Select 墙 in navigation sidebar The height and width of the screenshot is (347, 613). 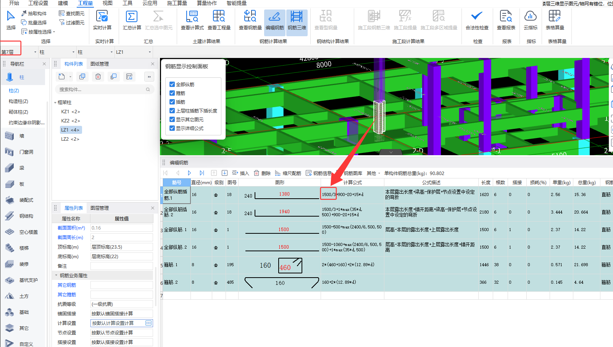point(22,136)
